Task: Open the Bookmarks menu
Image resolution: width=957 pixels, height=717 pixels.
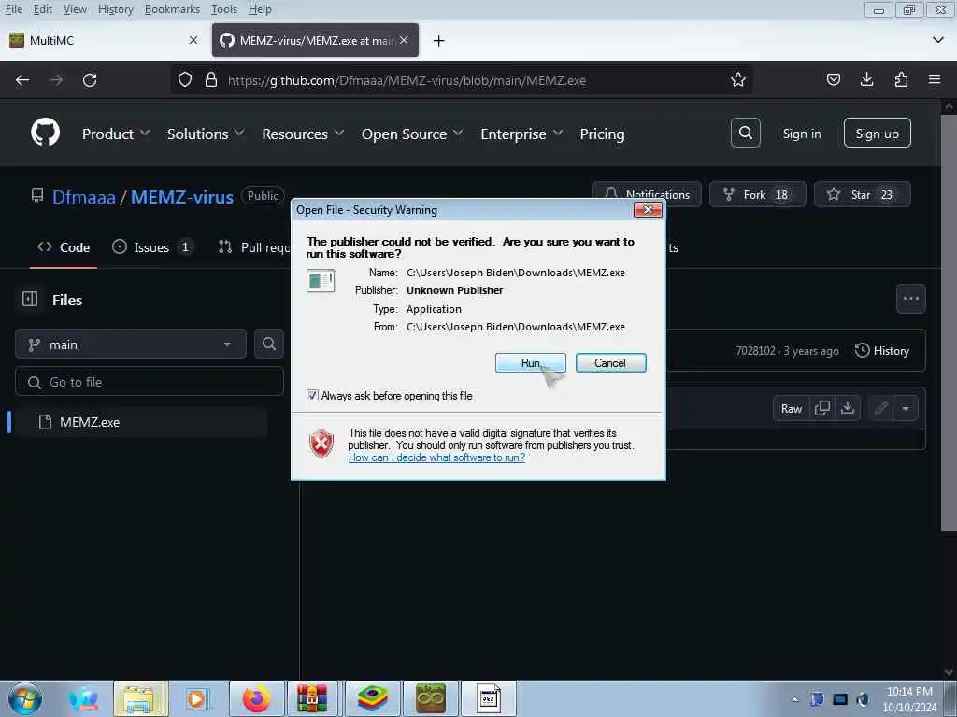Action: 172,9
